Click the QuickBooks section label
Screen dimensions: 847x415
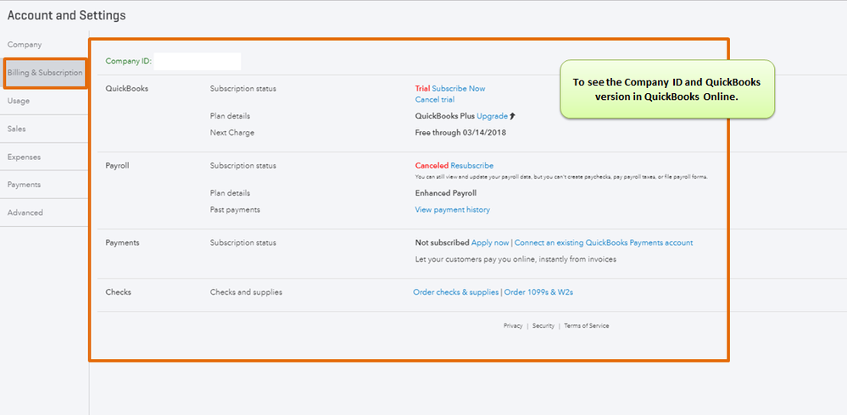pyautogui.click(x=126, y=88)
